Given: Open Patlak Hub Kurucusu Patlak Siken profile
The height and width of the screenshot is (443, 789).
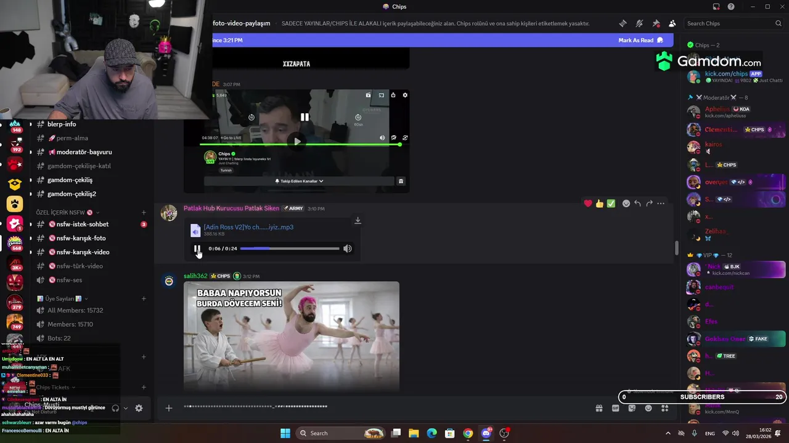Looking at the screenshot, I should point(231,208).
